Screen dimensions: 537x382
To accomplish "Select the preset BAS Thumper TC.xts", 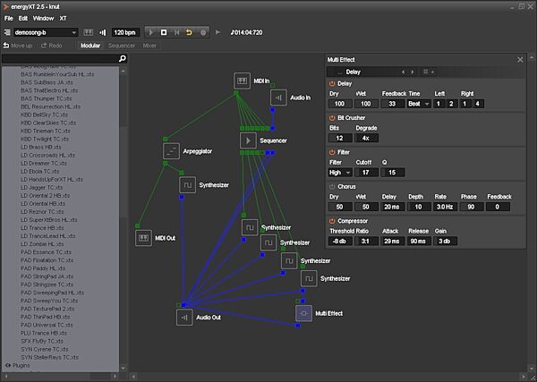I will [47, 98].
